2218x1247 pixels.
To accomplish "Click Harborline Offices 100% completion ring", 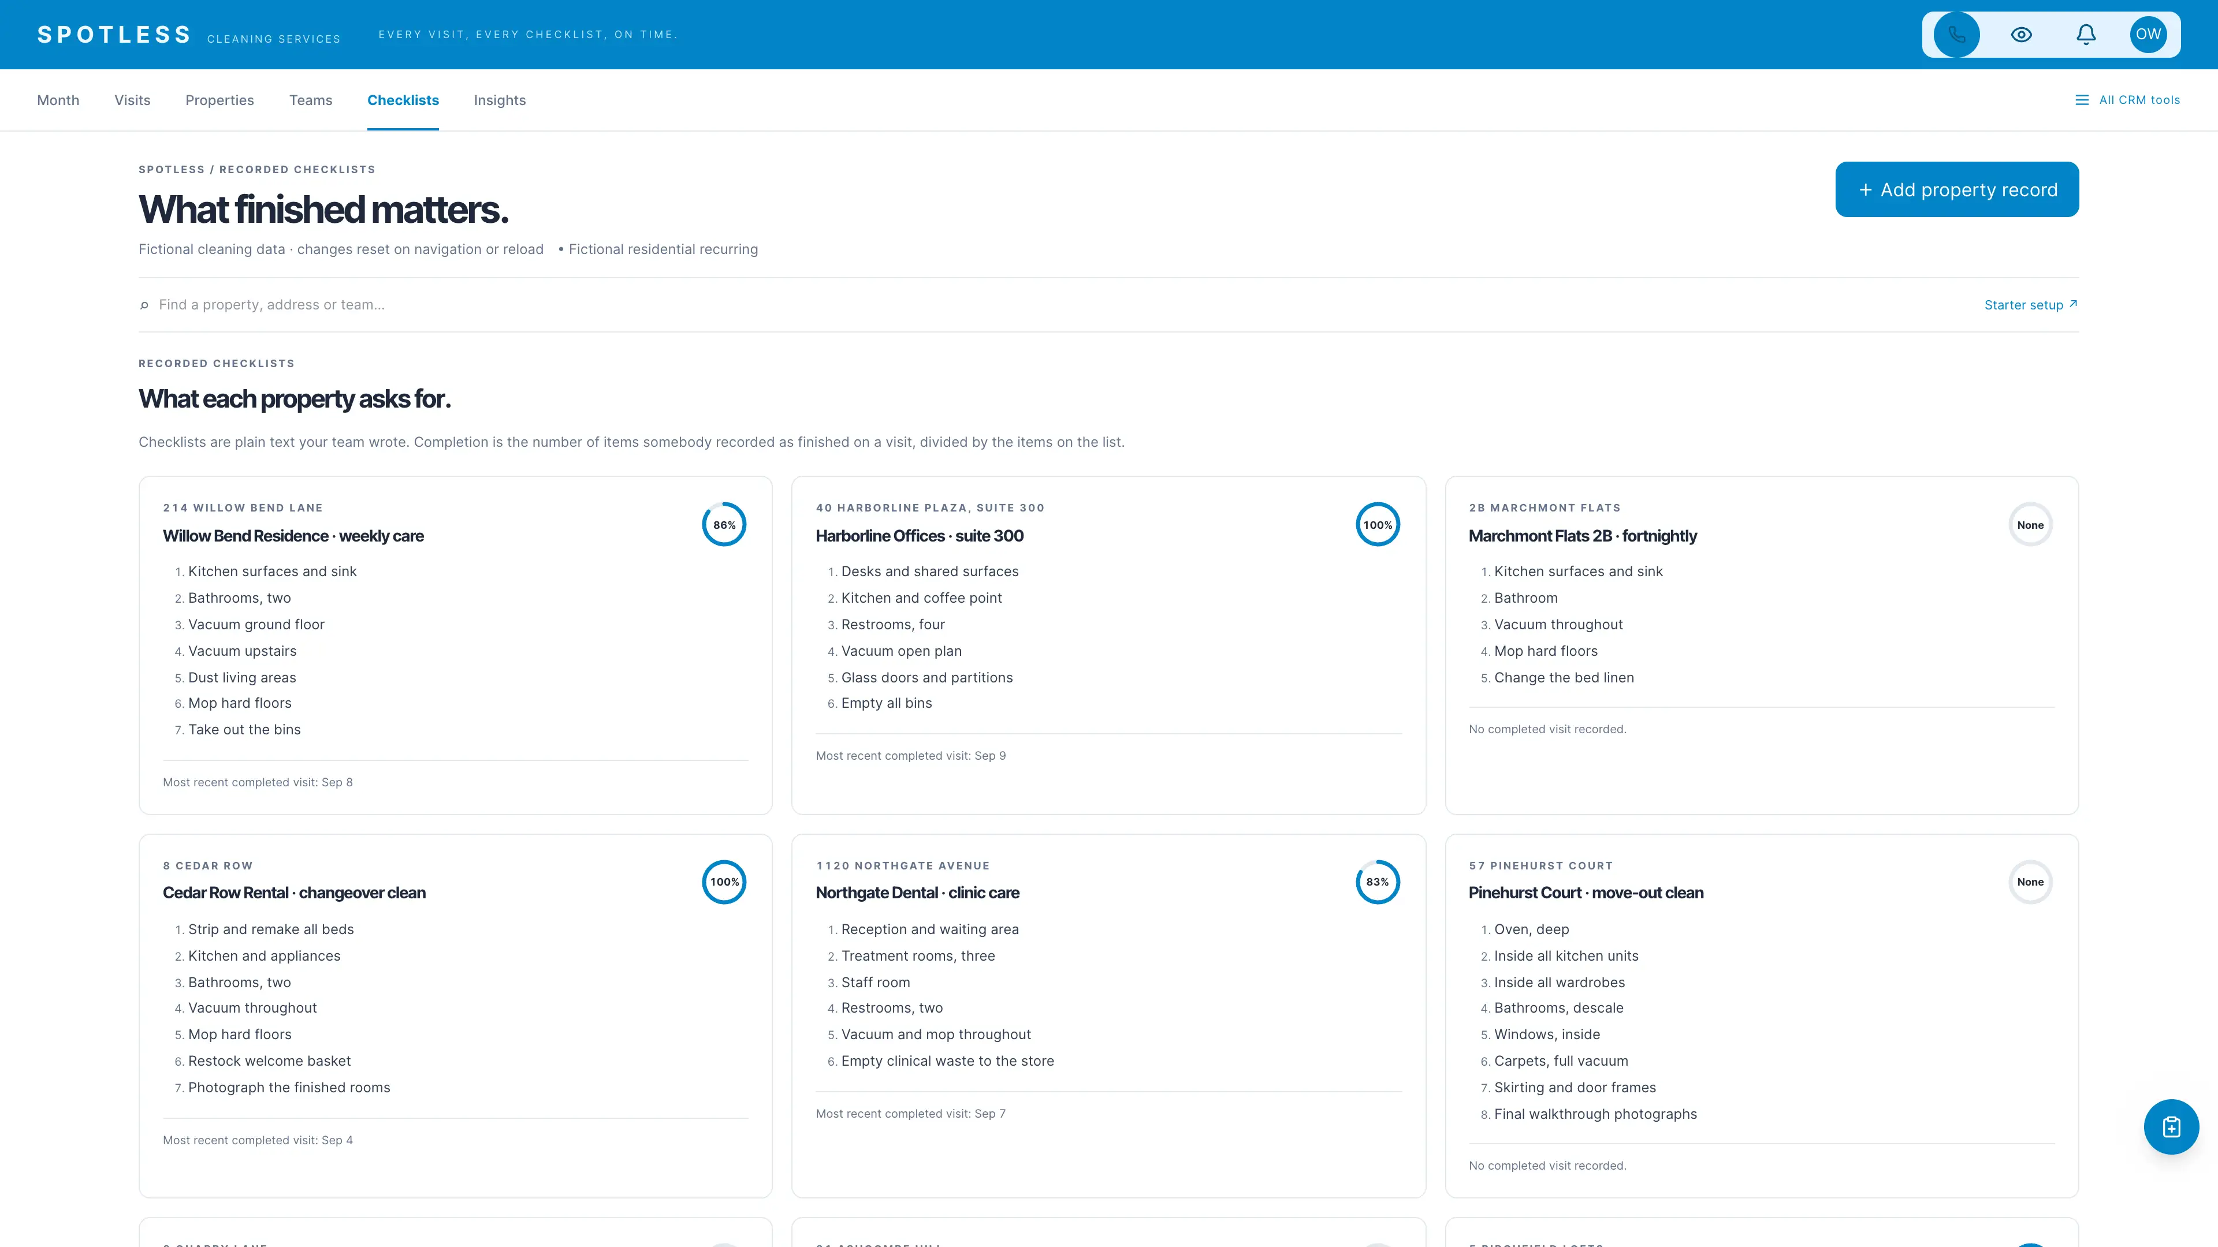I will tap(1378, 525).
